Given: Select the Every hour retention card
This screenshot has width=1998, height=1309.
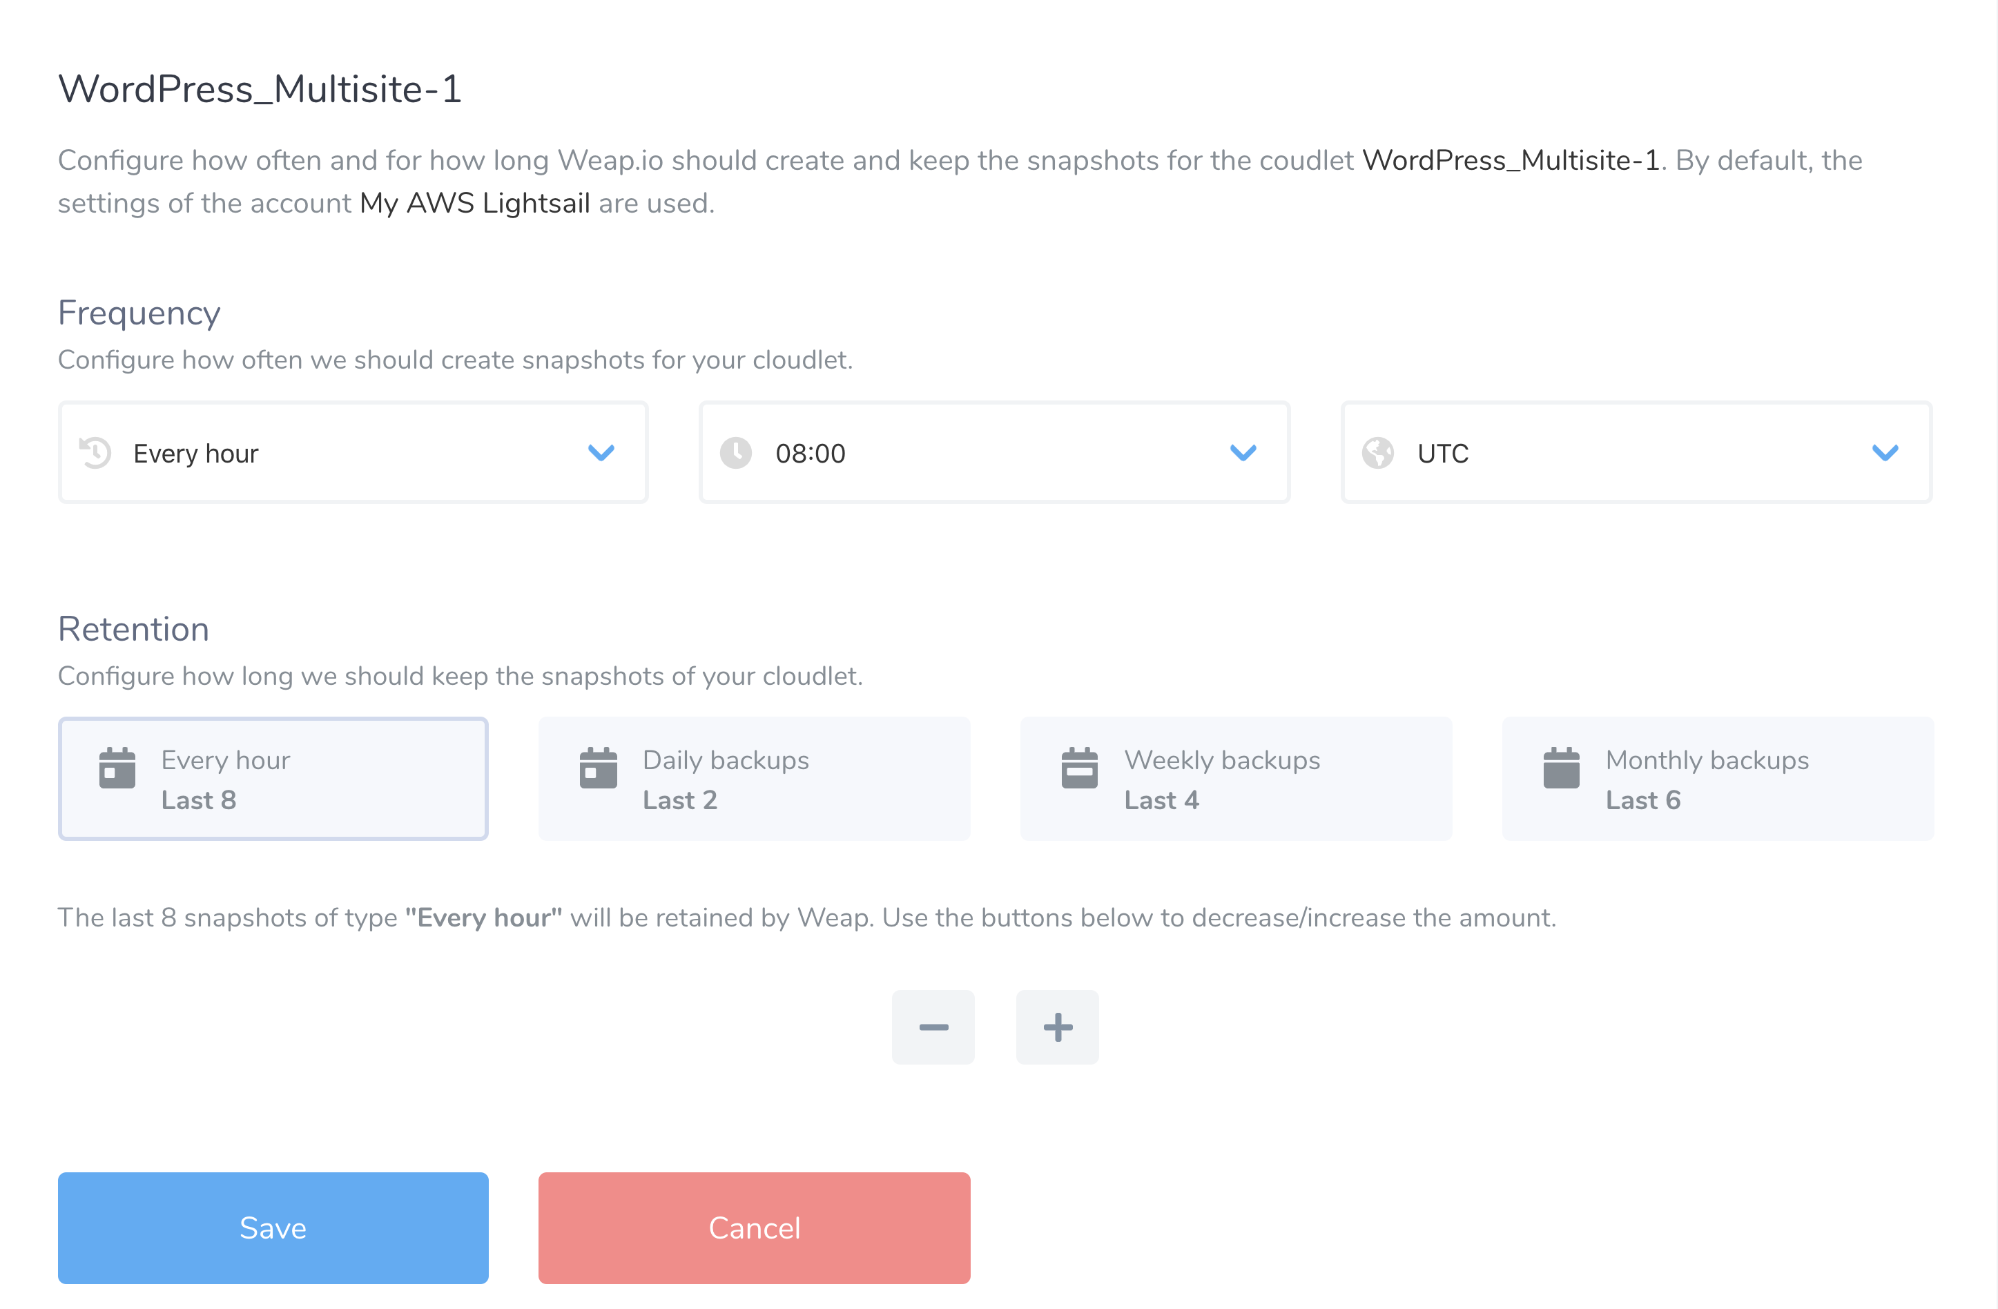Looking at the screenshot, I should (x=273, y=778).
